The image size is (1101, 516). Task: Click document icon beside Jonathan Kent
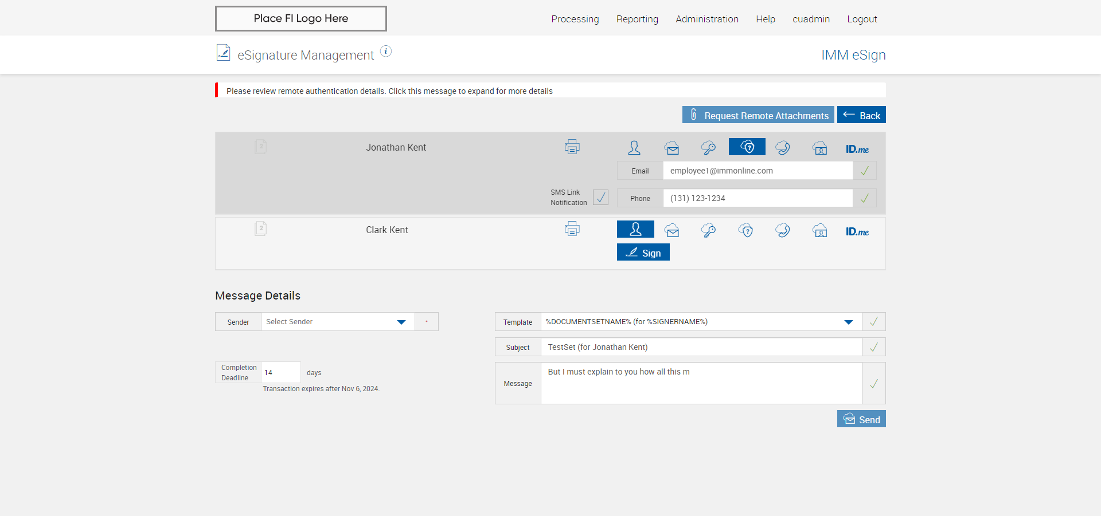click(x=260, y=147)
